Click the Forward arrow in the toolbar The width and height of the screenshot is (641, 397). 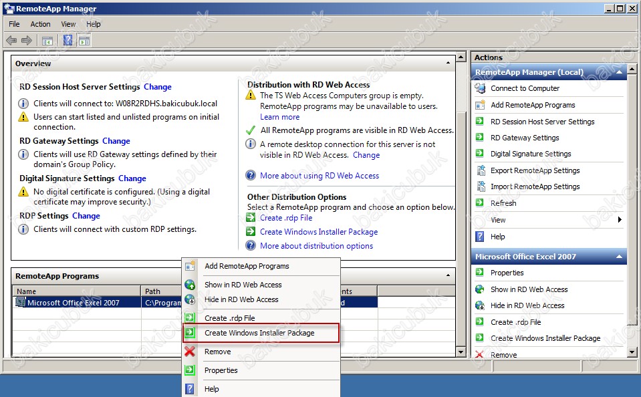coord(27,41)
